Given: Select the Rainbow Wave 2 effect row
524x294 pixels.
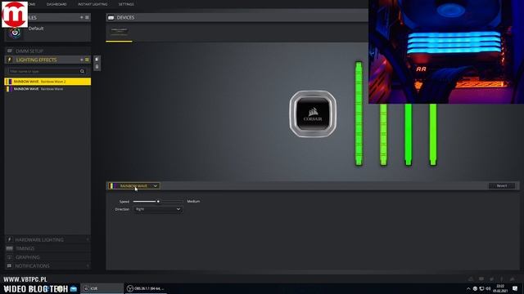Looking at the screenshot, I should pos(47,82).
